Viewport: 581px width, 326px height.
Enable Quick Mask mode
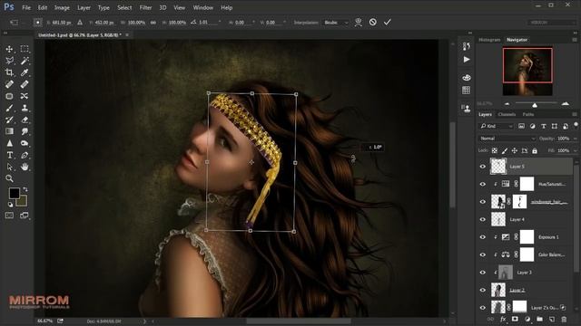(10, 216)
